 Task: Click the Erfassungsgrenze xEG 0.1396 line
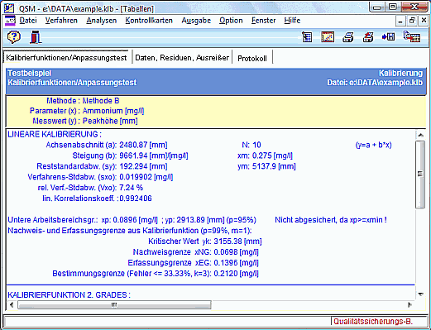193,263
